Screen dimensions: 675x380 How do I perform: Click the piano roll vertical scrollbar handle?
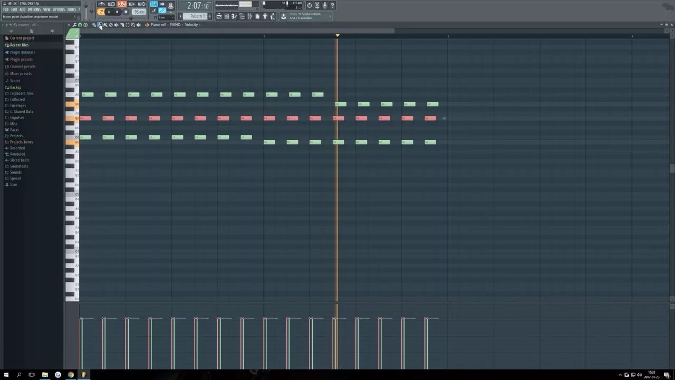[672, 169]
